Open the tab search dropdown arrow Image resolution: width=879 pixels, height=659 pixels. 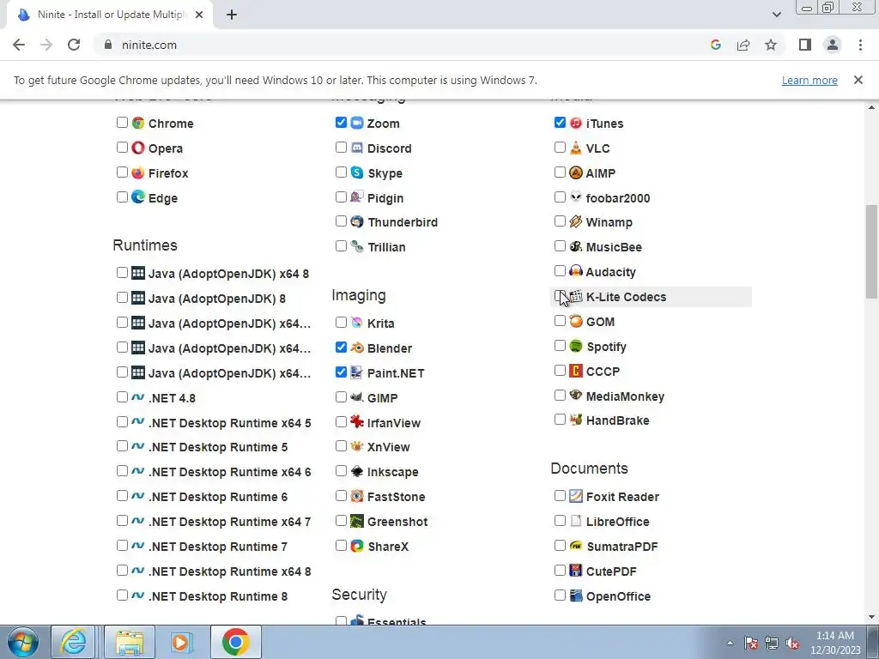tap(776, 15)
